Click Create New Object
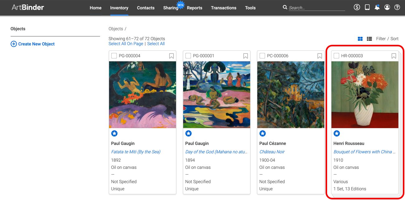This screenshot has height=200, width=405. 33,44
